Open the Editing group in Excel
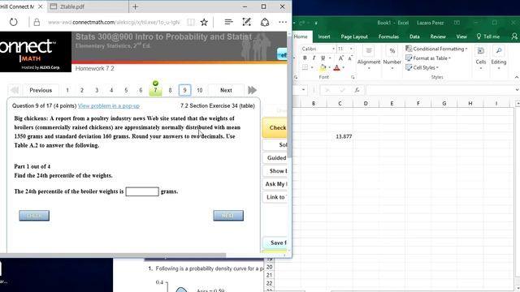This screenshot has height=292, width=520. coord(498,58)
